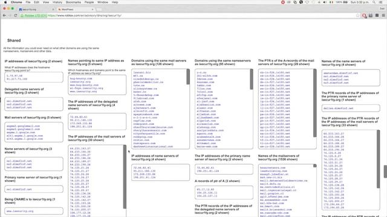The height and width of the screenshot is (217, 387).
Task: Click the mail server IP addresses (30 shown) scrollbar
Action: 125,177
